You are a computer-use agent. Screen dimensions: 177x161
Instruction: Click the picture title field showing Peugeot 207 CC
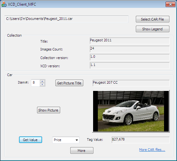coord(131,83)
